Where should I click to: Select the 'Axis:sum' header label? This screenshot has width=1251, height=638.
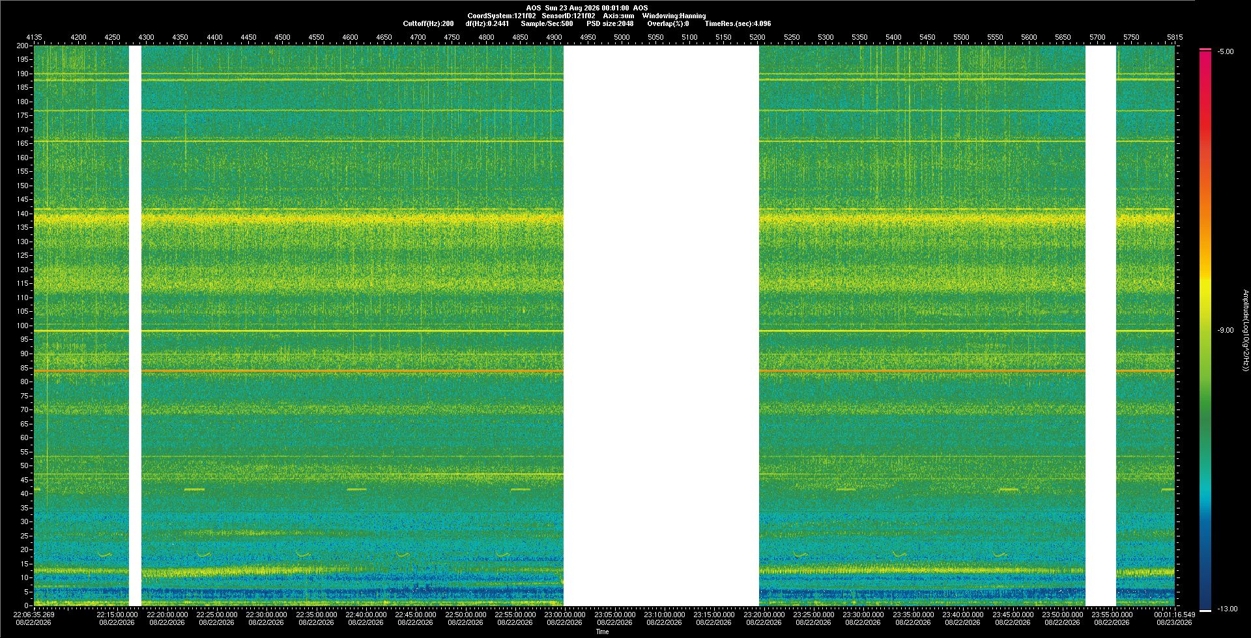pyautogui.click(x=618, y=16)
